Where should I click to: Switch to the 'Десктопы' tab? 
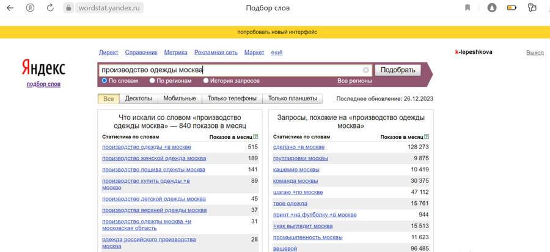pos(139,98)
